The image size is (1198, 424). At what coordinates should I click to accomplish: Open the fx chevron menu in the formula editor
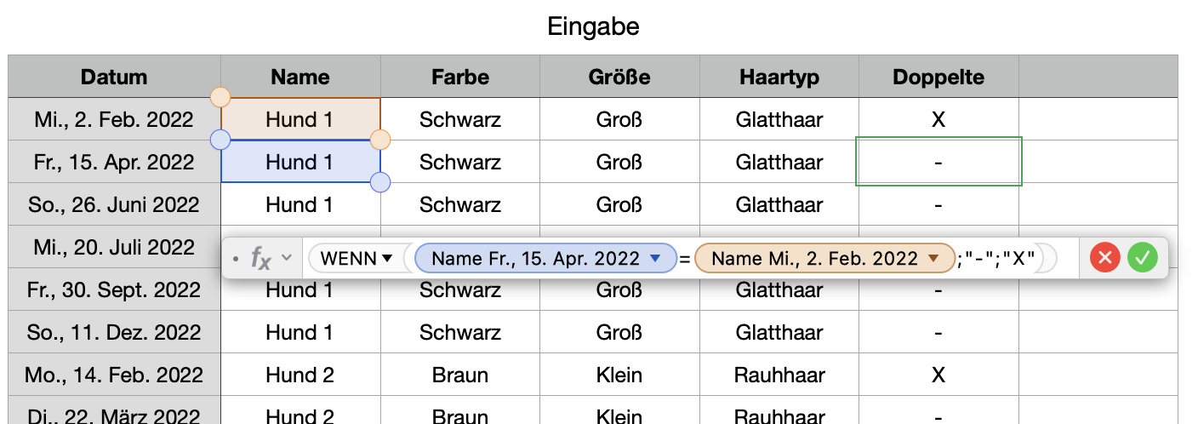click(287, 257)
